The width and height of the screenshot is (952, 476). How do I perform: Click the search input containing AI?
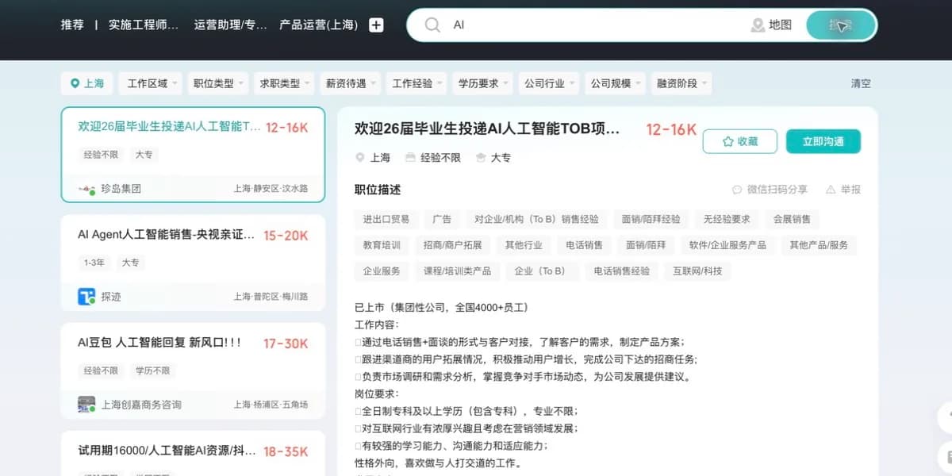click(x=595, y=25)
